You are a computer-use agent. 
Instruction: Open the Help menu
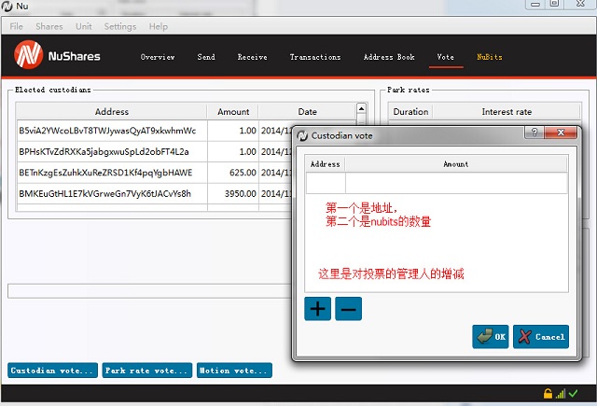pos(158,26)
